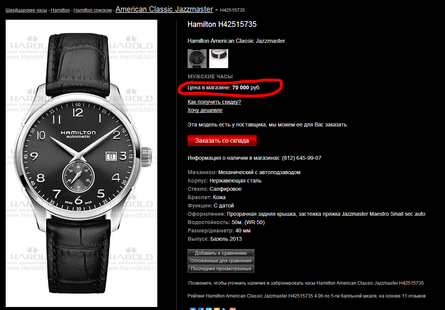Share via the Facebook icon

201,309
